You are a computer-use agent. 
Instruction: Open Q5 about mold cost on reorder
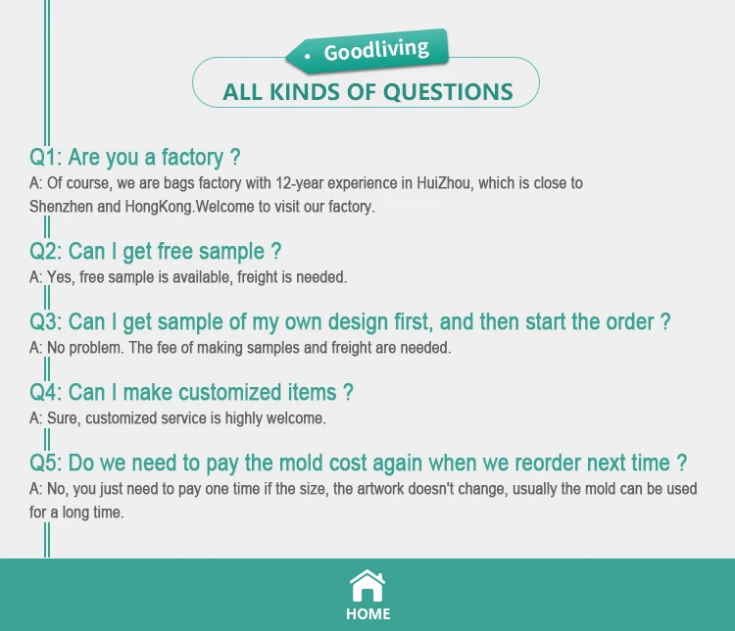[358, 463]
